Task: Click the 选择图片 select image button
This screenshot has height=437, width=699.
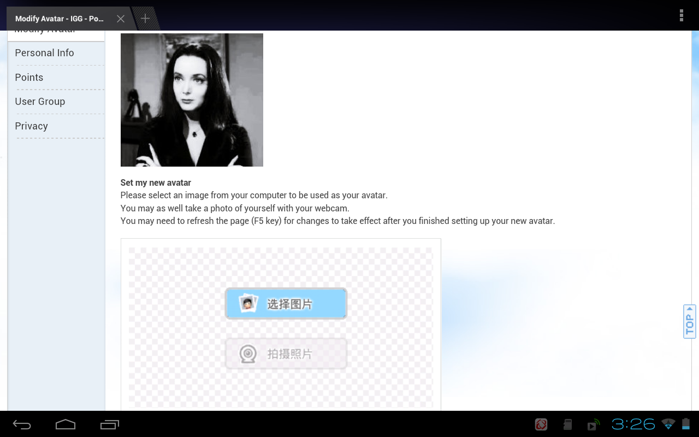Action: [286, 304]
